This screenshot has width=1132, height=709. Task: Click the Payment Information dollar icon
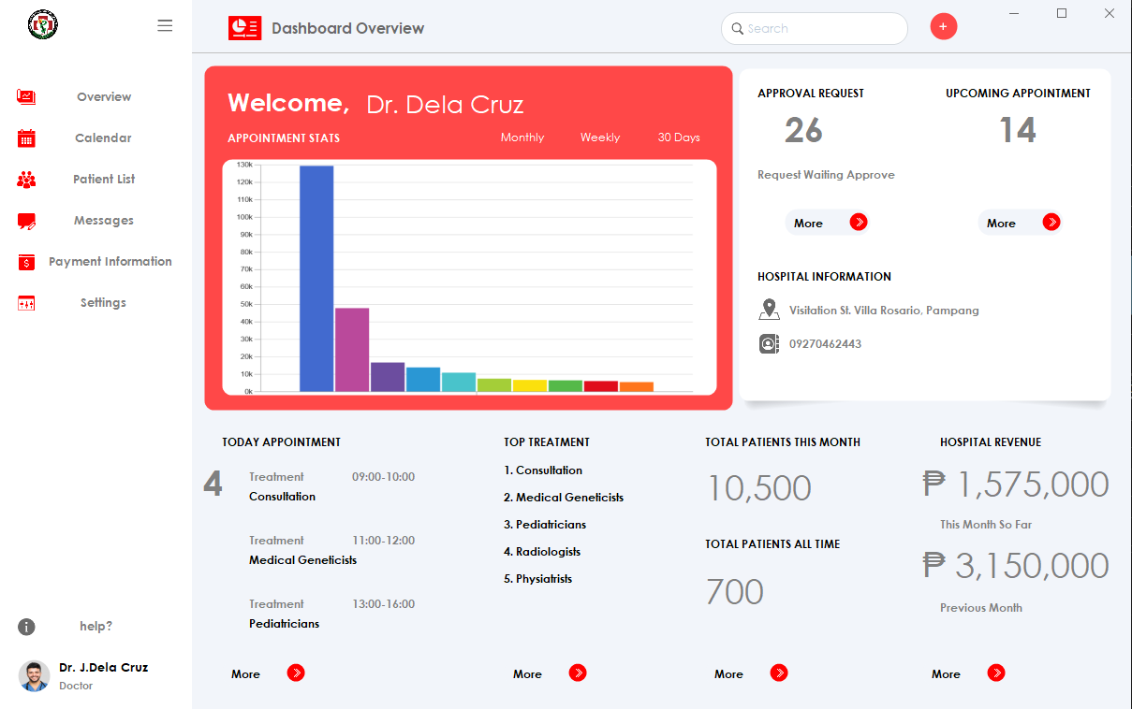pos(26,262)
